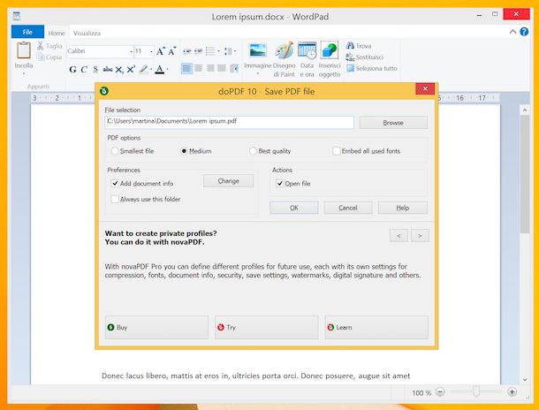Confirm saving PDF with OK
The height and width of the screenshot is (410, 539).
click(294, 208)
